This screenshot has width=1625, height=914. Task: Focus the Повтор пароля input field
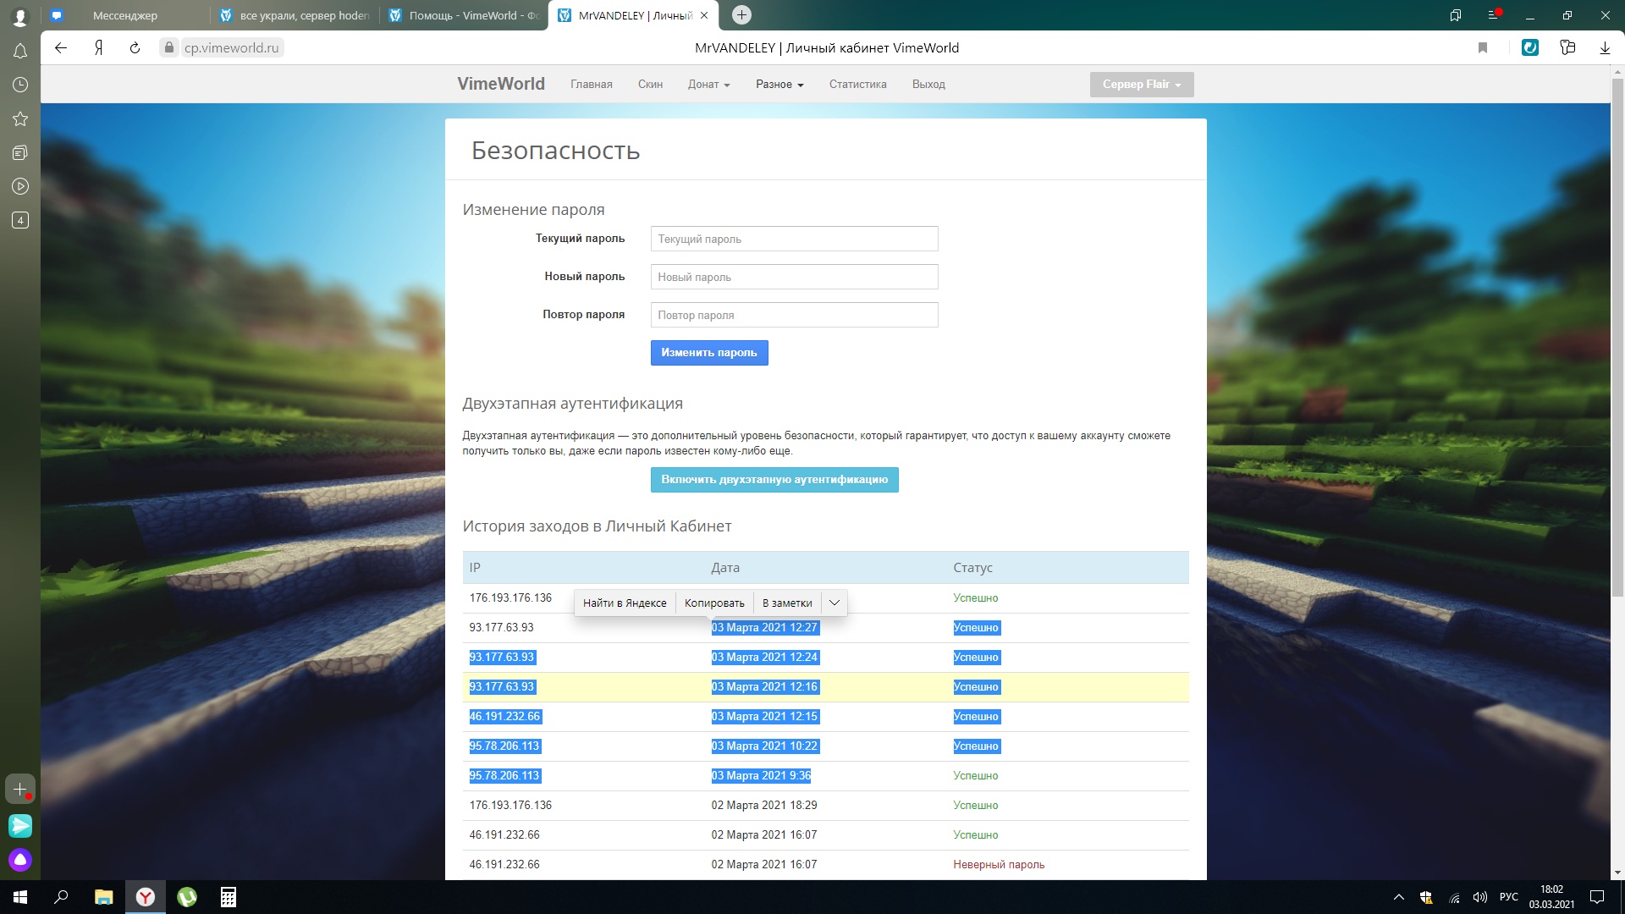[x=794, y=315]
